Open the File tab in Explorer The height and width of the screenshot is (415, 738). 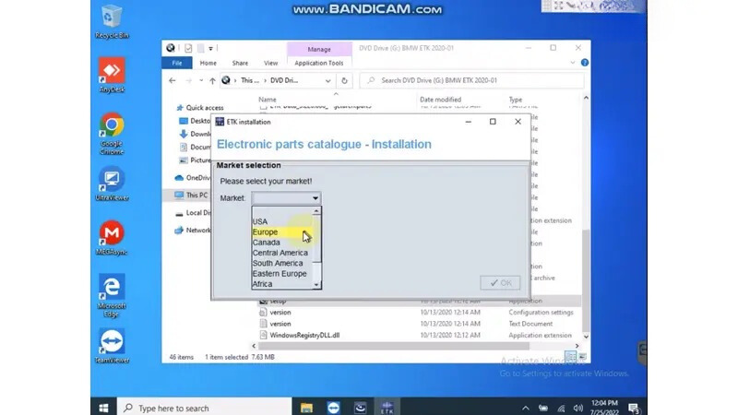(x=176, y=64)
